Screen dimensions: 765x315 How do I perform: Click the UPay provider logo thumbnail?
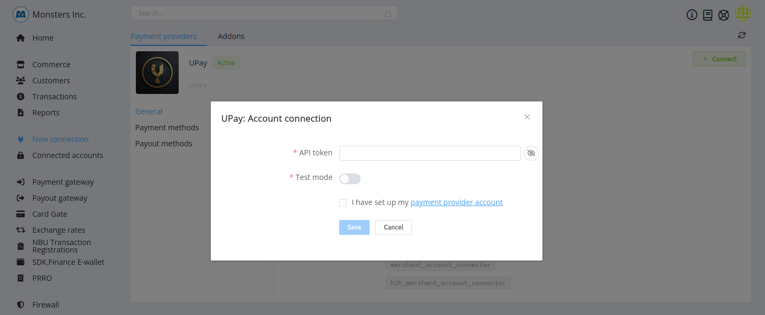point(157,73)
